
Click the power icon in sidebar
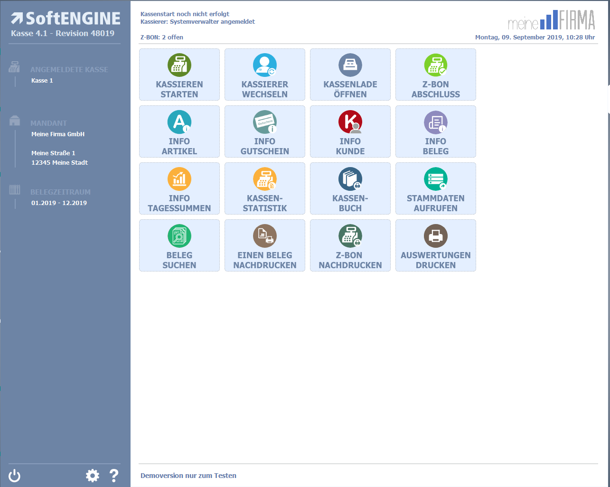tap(15, 476)
